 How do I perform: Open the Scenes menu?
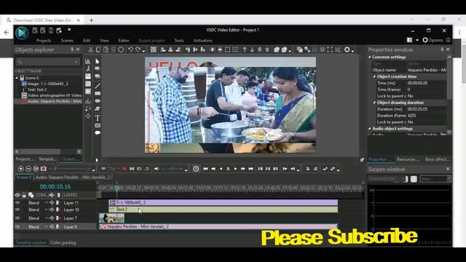click(67, 41)
